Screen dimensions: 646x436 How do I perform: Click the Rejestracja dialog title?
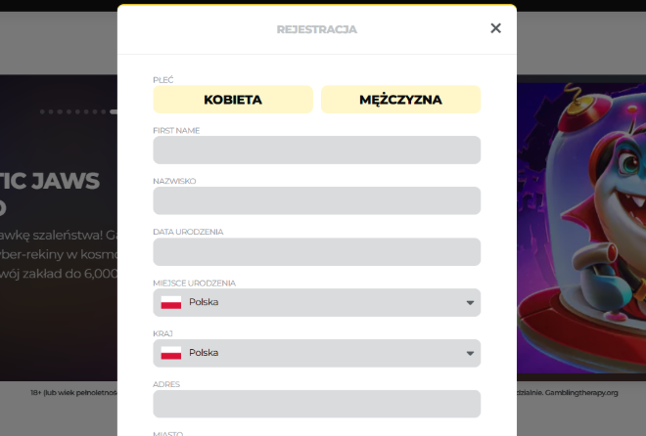316,29
